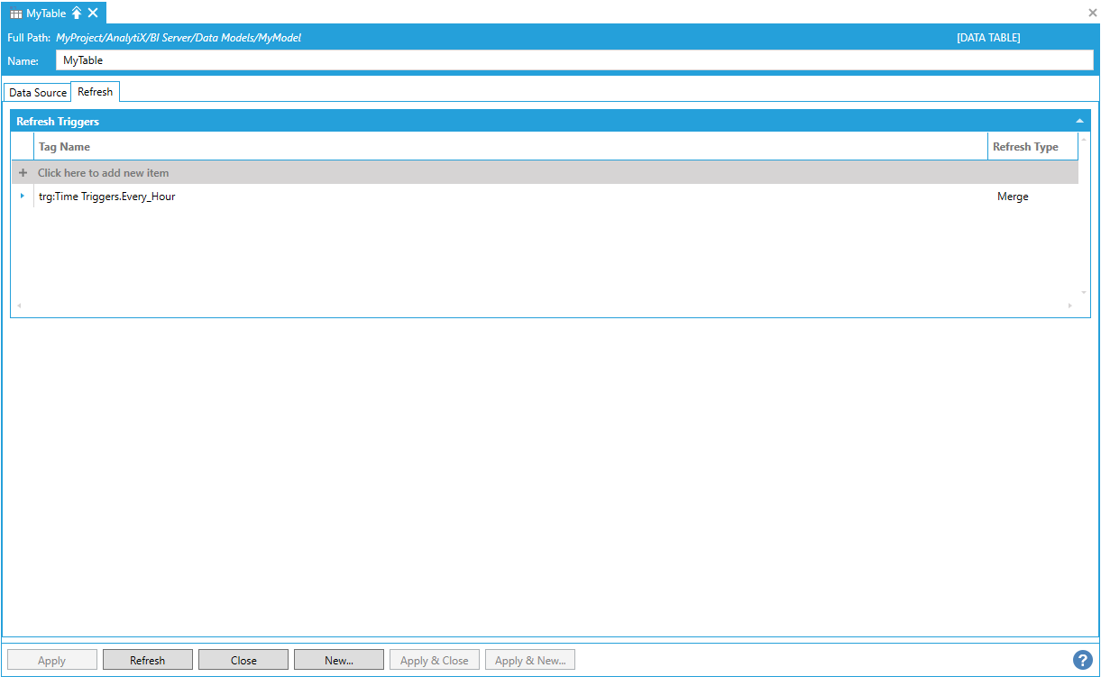Viewport: 1101px width, 677px height.
Task: Close the MyTable tab with its X
Action: pyautogui.click(x=93, y=13)
